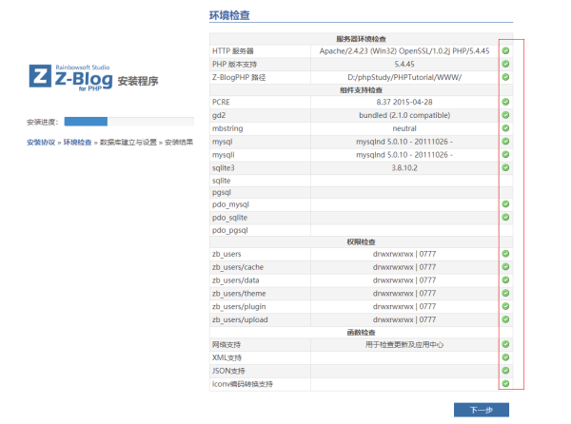
Task: Click the iconv编码转换支持 green check icon
Action: point(505,383)
